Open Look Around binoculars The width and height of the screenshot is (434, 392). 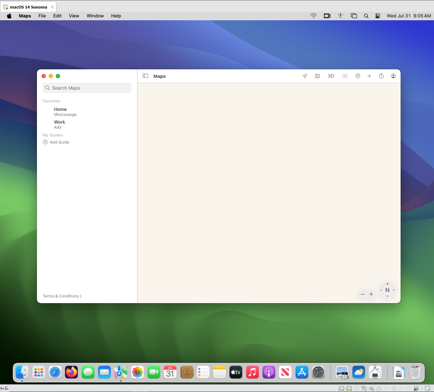tap(345, 76)
